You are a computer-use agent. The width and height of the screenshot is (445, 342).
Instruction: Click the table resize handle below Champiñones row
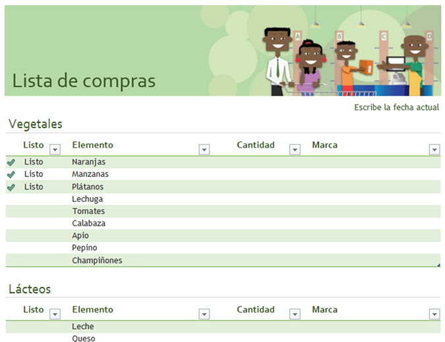tap(439, 265)
